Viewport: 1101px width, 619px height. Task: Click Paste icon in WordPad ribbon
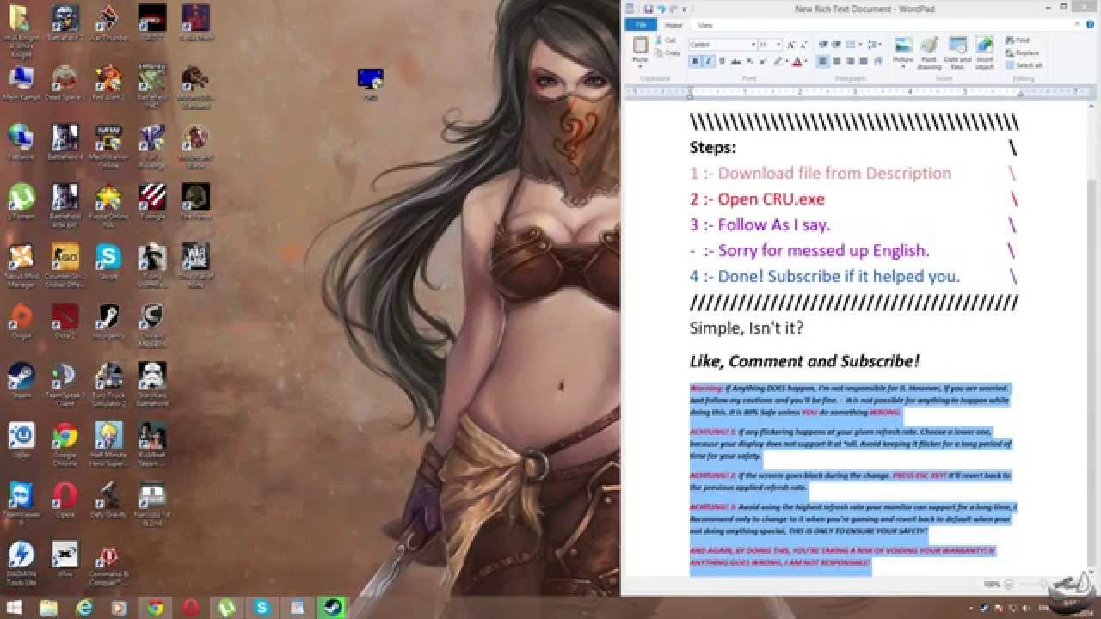(x=640, y=45)
